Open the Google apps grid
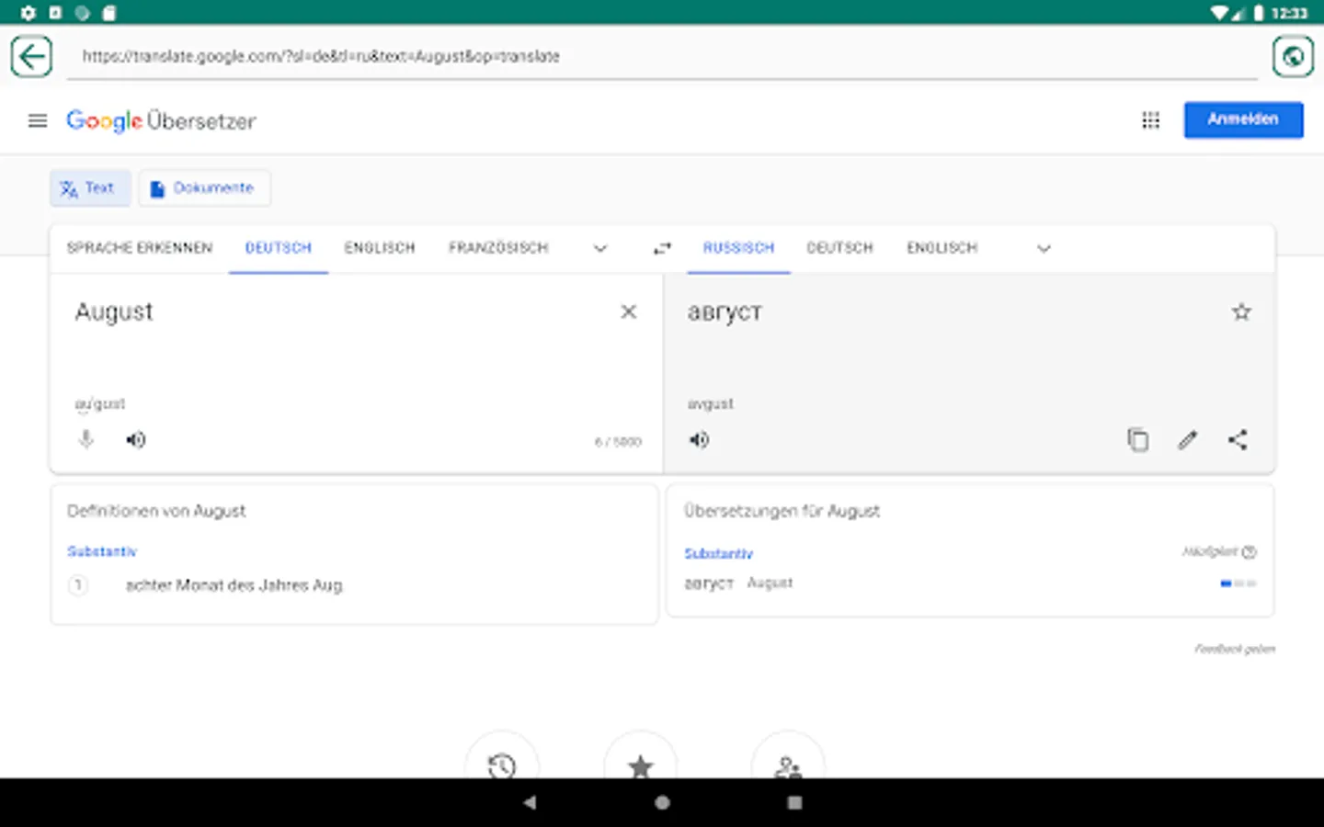The height and width of the screenshot is (827, 1324). (x=1150, y=120)
